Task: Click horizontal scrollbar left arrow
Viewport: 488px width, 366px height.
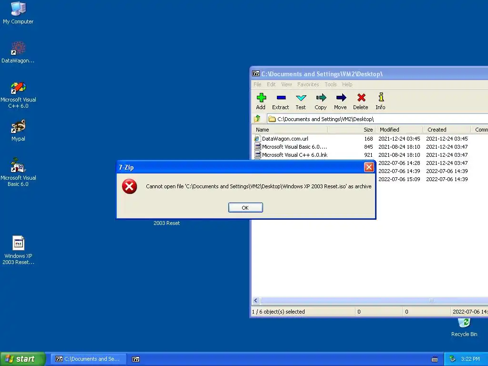Action: 256,301
